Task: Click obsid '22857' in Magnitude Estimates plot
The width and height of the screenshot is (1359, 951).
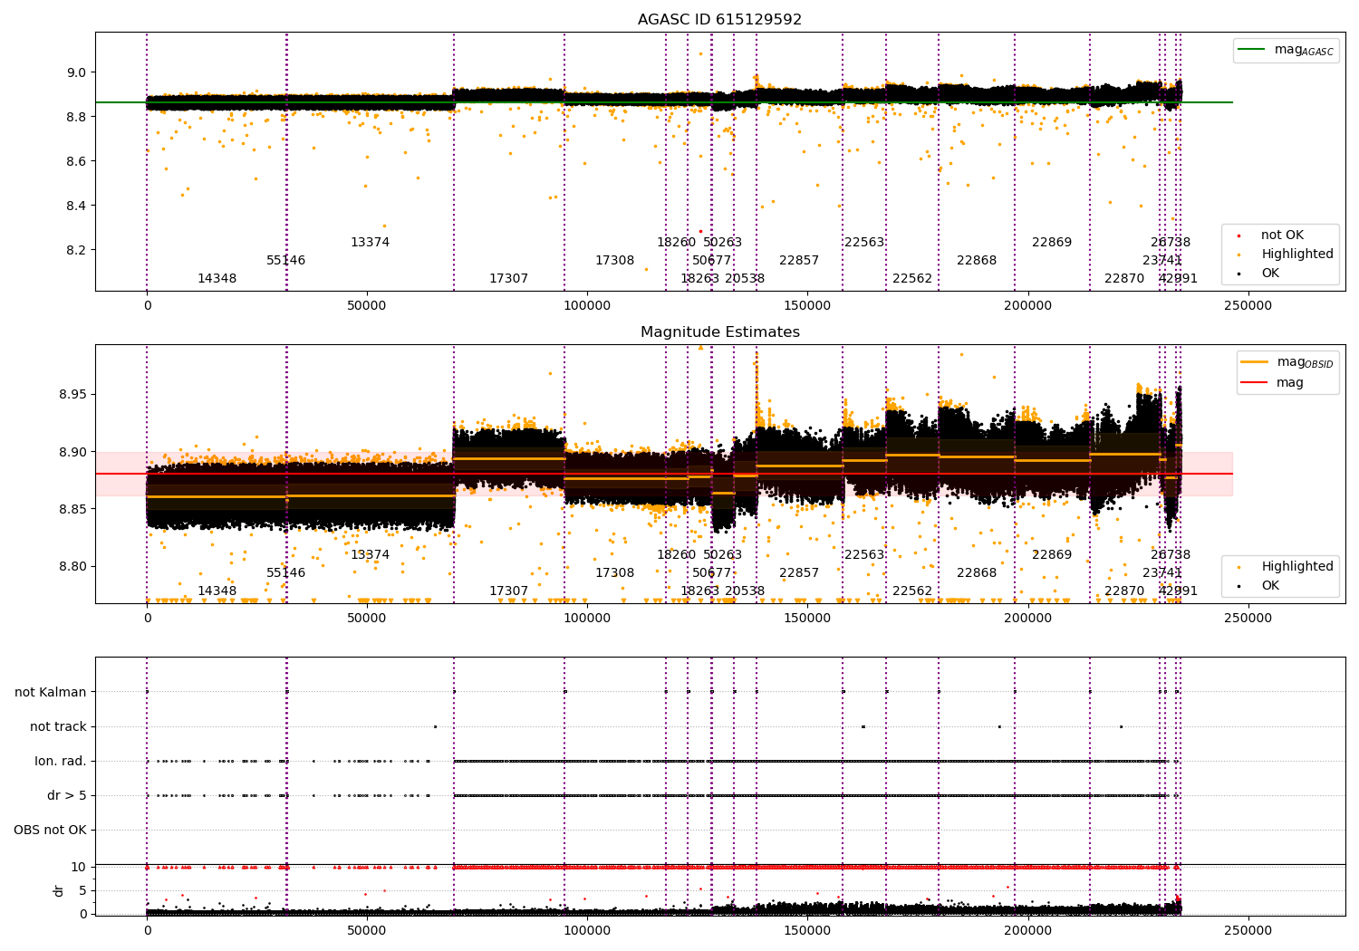Action: 799,573
